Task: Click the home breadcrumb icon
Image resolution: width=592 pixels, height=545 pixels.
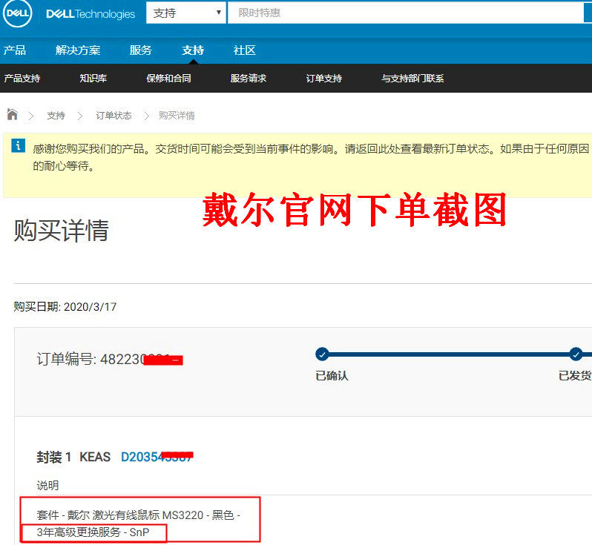Action: [x=12, y=114]
